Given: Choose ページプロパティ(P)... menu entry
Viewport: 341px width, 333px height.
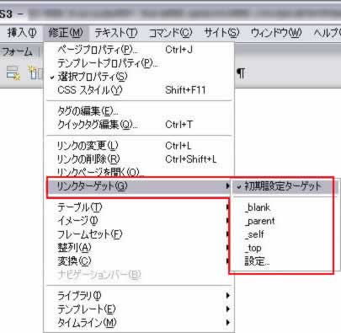Looking at the screenshot, I should [139, 50].
